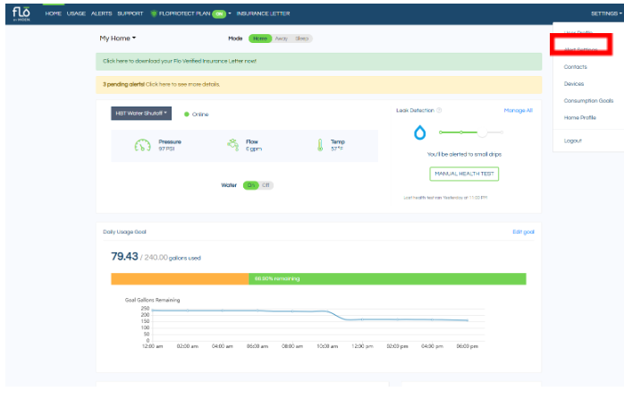Go to the Home tab
This screenshot has height=400, width=624.
coord(54,13)
